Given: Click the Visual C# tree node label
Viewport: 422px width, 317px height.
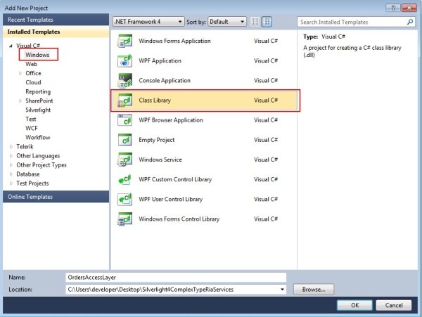Looking at the screenshot, I should (x=28, y=46).
